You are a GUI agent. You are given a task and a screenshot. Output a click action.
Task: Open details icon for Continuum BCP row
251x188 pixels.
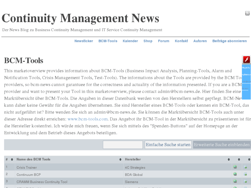pos(245,174)
